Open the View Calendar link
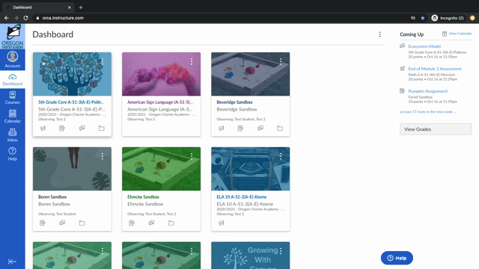 (x=460, y=34)
